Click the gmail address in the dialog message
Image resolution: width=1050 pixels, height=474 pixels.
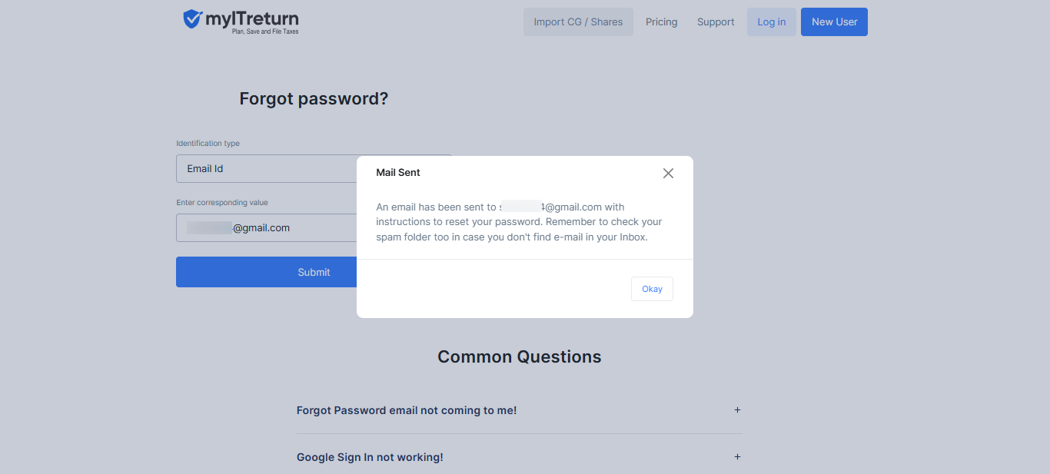(x=550, y=207)
